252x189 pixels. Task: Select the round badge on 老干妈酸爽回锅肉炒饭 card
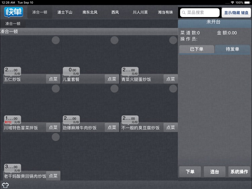pyautogui.click(x=56, y=137)
